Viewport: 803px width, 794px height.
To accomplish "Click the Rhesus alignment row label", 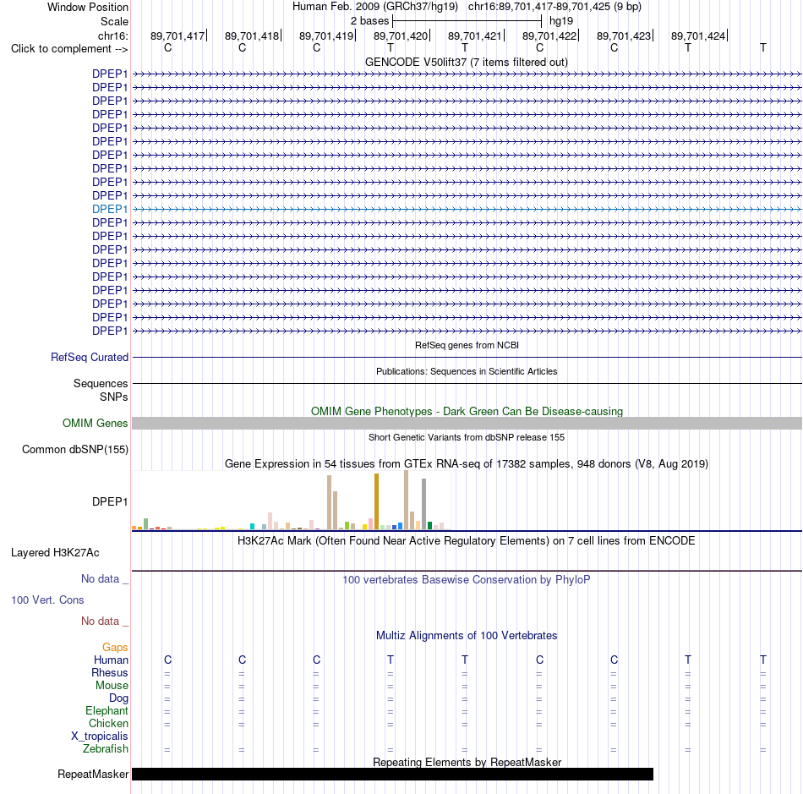I will (x=110, y=672).
